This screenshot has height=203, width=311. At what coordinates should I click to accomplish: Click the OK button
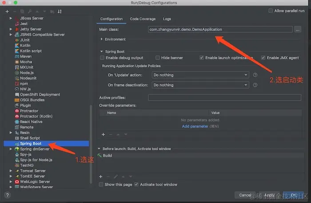pyautogui.click(x=293, y=195)
